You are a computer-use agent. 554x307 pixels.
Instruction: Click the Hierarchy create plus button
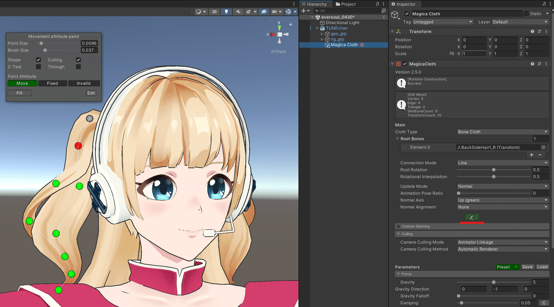304,11
